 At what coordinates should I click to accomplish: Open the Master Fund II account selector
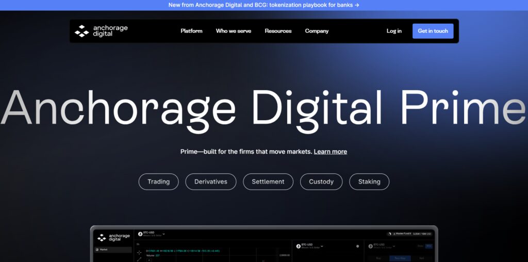click(410, 234)
